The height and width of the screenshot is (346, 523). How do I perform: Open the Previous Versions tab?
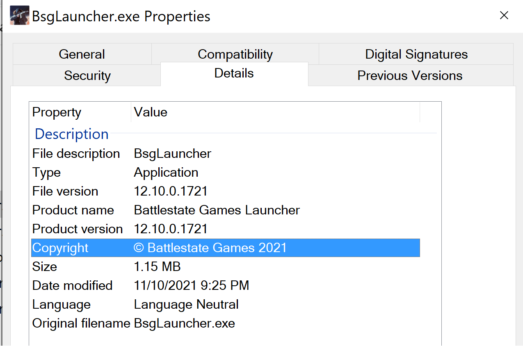click(x=410, y=75)
